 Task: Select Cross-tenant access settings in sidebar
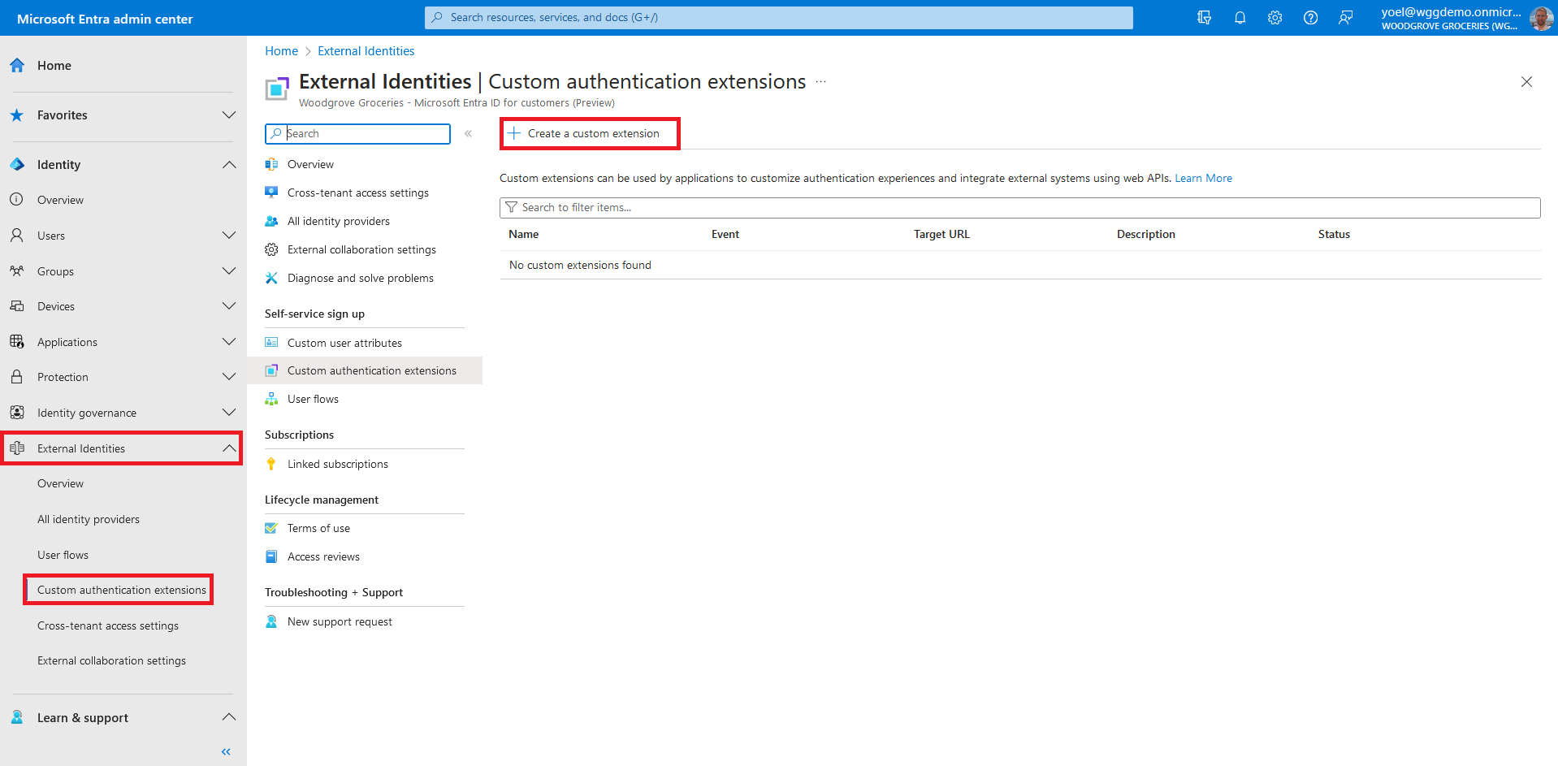[107, 625]
